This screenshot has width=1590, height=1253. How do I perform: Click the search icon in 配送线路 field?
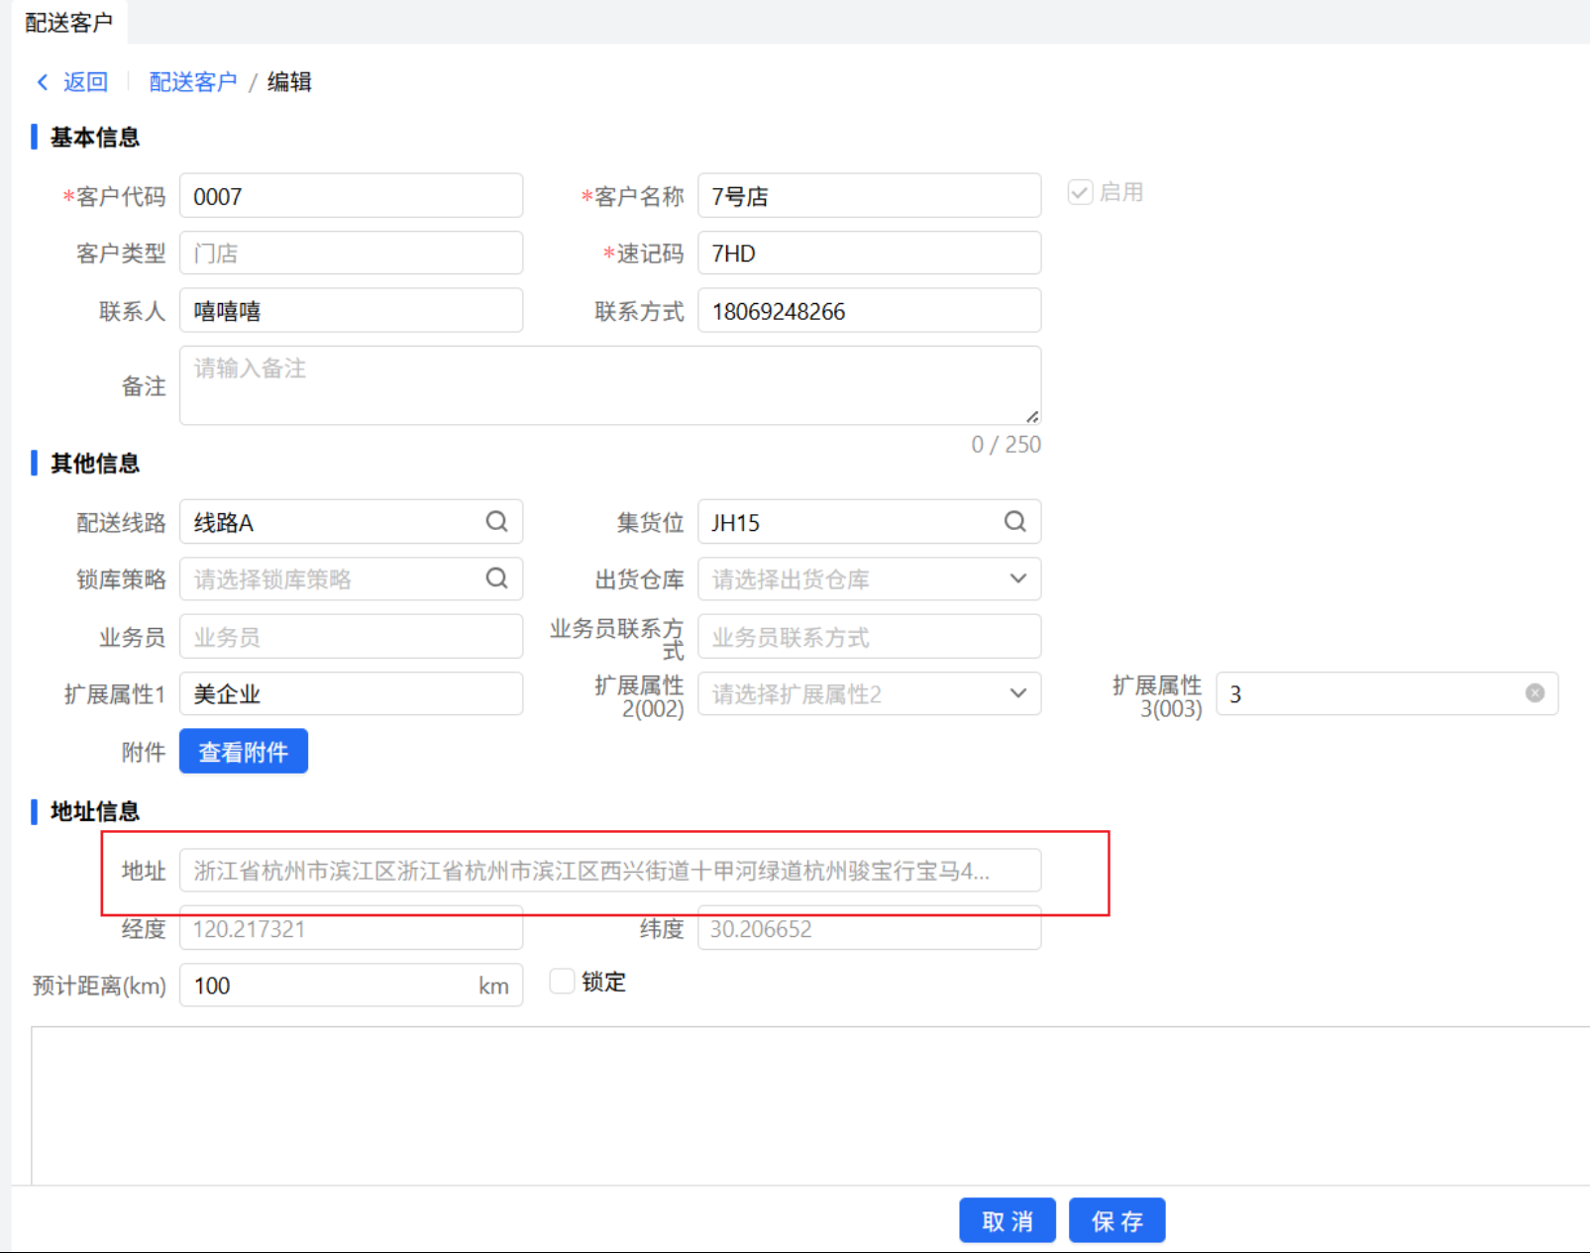click(496, 522)
